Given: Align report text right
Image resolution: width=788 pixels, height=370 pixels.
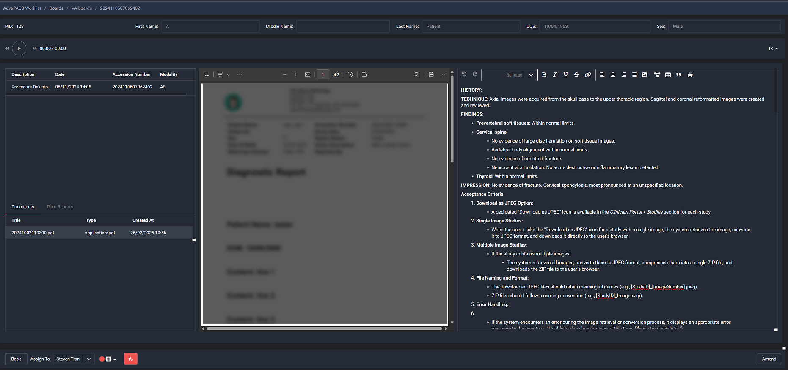Looking at the screenshot, I should pyautogui.click(x=624, y=75).
